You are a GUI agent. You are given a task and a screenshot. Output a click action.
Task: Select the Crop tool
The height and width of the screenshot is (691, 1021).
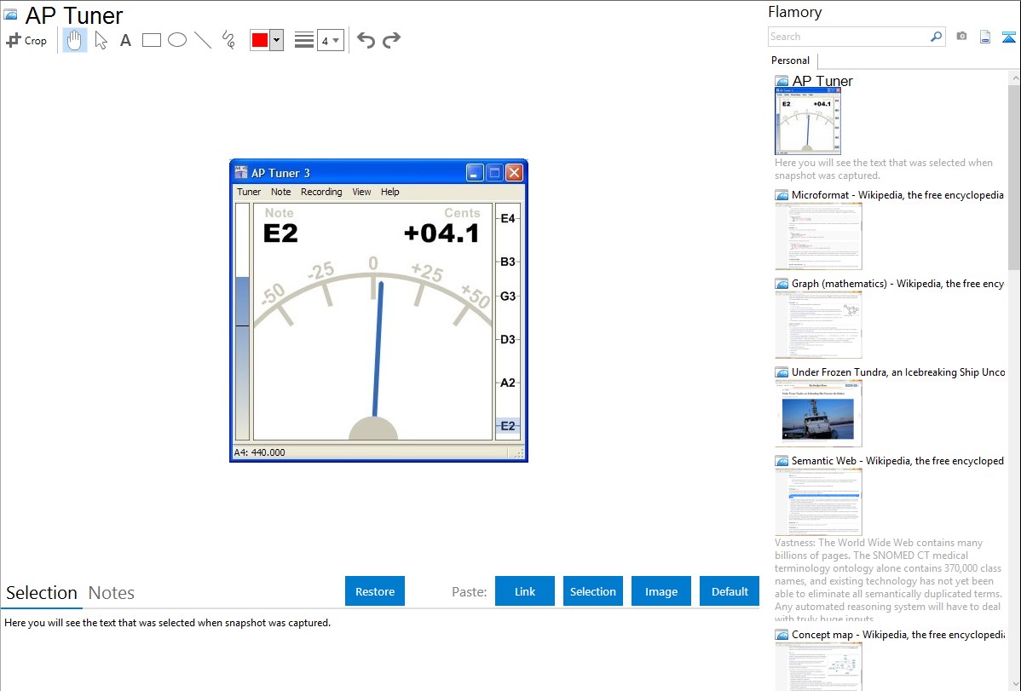[26, 40]
